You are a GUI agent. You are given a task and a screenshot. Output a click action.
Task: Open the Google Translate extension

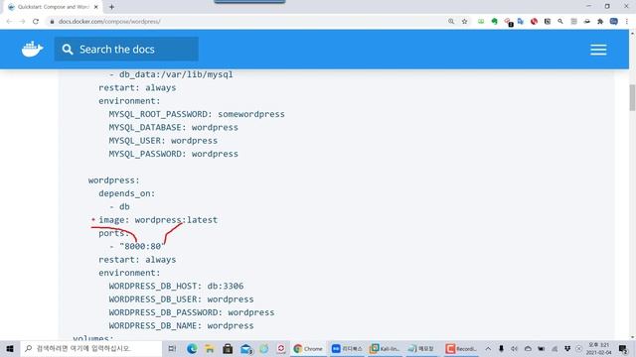521,21
